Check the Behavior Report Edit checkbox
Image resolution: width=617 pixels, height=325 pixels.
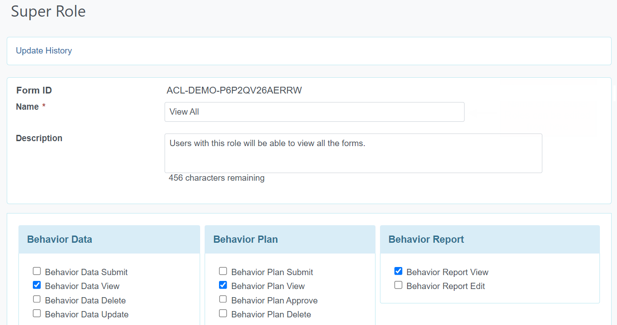(398, 285)
